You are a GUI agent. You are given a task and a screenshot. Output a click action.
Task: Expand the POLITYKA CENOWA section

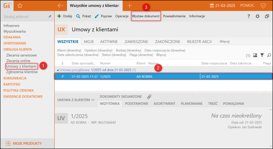19,90
